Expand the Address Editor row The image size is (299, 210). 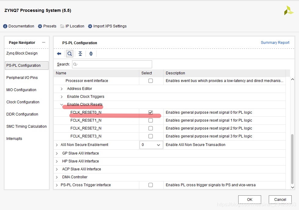click(62, 89)
